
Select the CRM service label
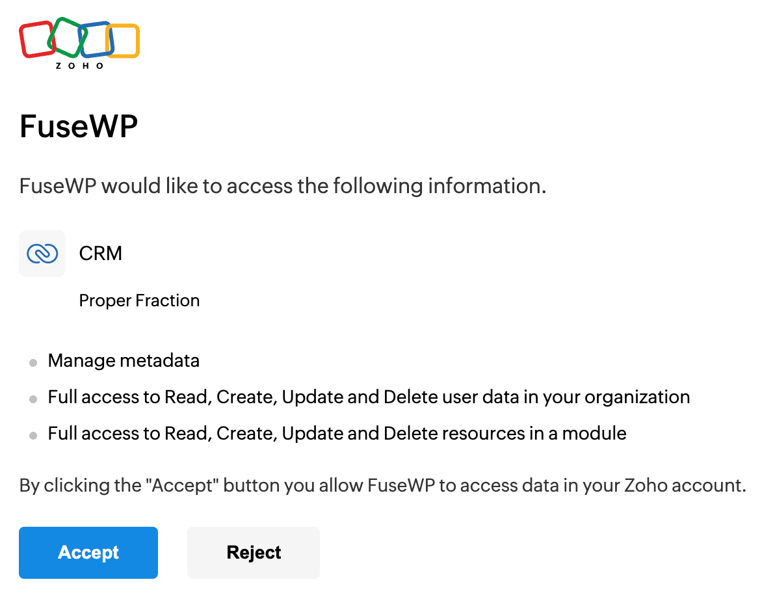pyautogui.click(x=100, y=253)
